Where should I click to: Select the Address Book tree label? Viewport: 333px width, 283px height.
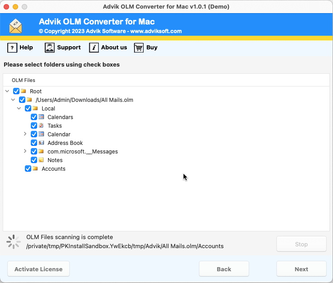(65, 143)
